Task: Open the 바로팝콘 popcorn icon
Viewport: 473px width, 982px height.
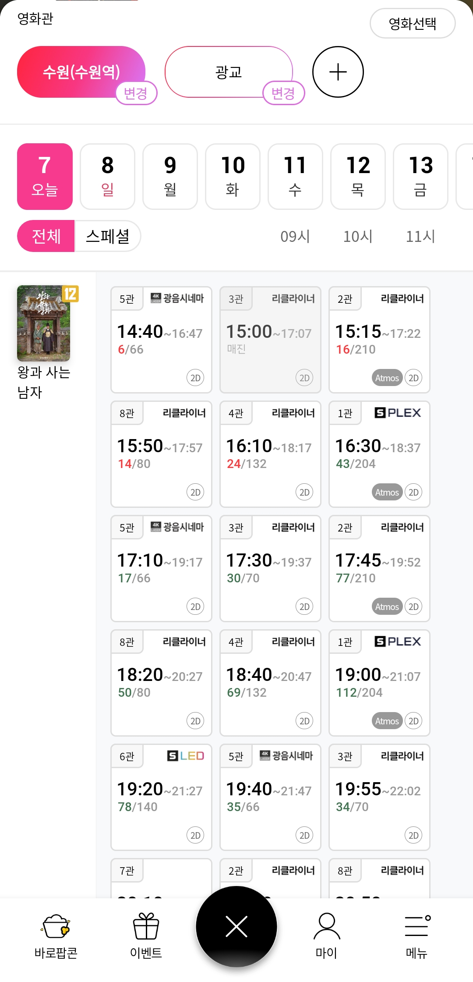Action: click(56, 927)
